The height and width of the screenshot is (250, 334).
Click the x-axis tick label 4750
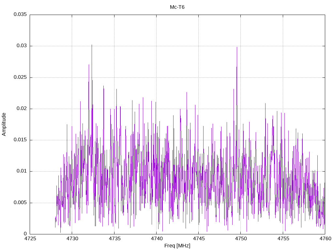pos(241,239)
